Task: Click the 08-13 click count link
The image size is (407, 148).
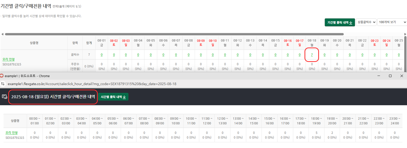Action: (250, 55)
